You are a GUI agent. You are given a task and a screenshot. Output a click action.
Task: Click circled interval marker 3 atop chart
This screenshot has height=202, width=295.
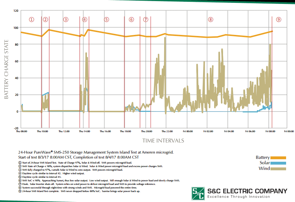point(65,19)
